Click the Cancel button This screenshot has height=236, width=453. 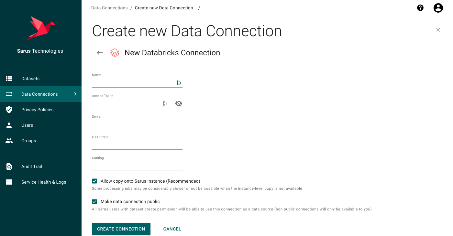[x=172, y=229]
